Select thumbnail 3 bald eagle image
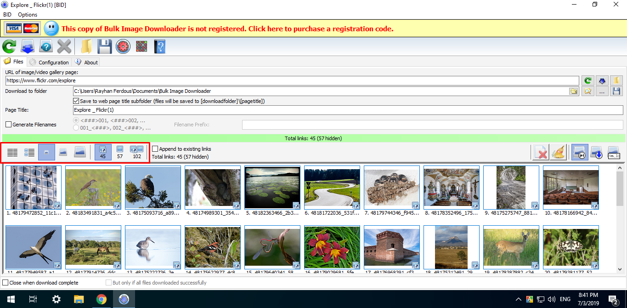 pyautogui.click(x=153, y=188)
